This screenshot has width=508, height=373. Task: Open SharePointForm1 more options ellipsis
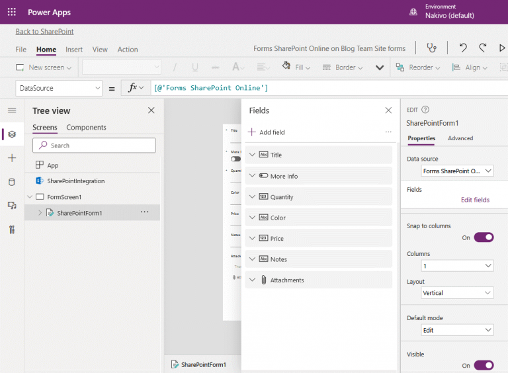point(144,212)
